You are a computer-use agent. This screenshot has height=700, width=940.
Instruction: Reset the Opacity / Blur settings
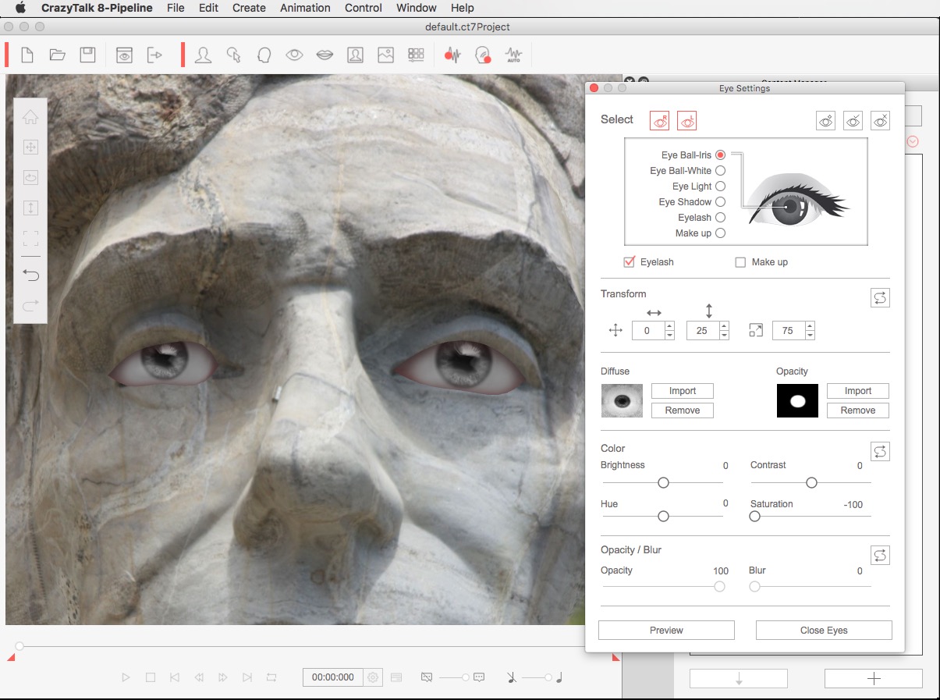click(880, 555)
